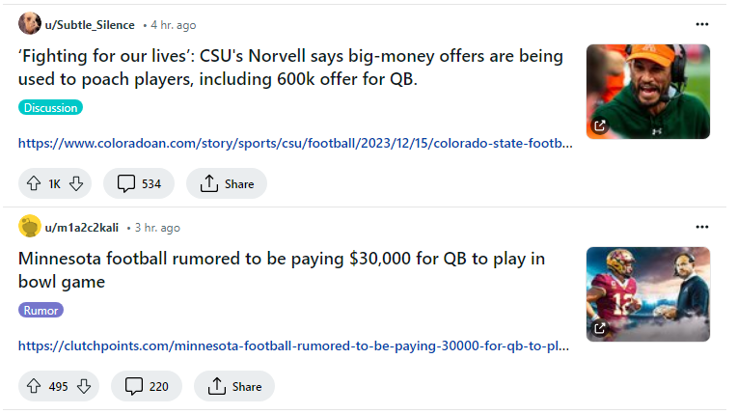Screen dimensions: 737x414
Task: Downvote the CSU Norvell post
Action: 77,183
